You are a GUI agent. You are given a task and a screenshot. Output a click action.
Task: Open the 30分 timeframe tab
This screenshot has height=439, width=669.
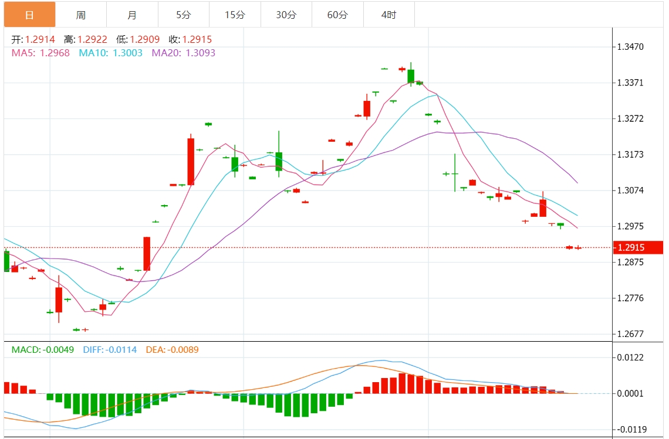click(x=286, y=15)
